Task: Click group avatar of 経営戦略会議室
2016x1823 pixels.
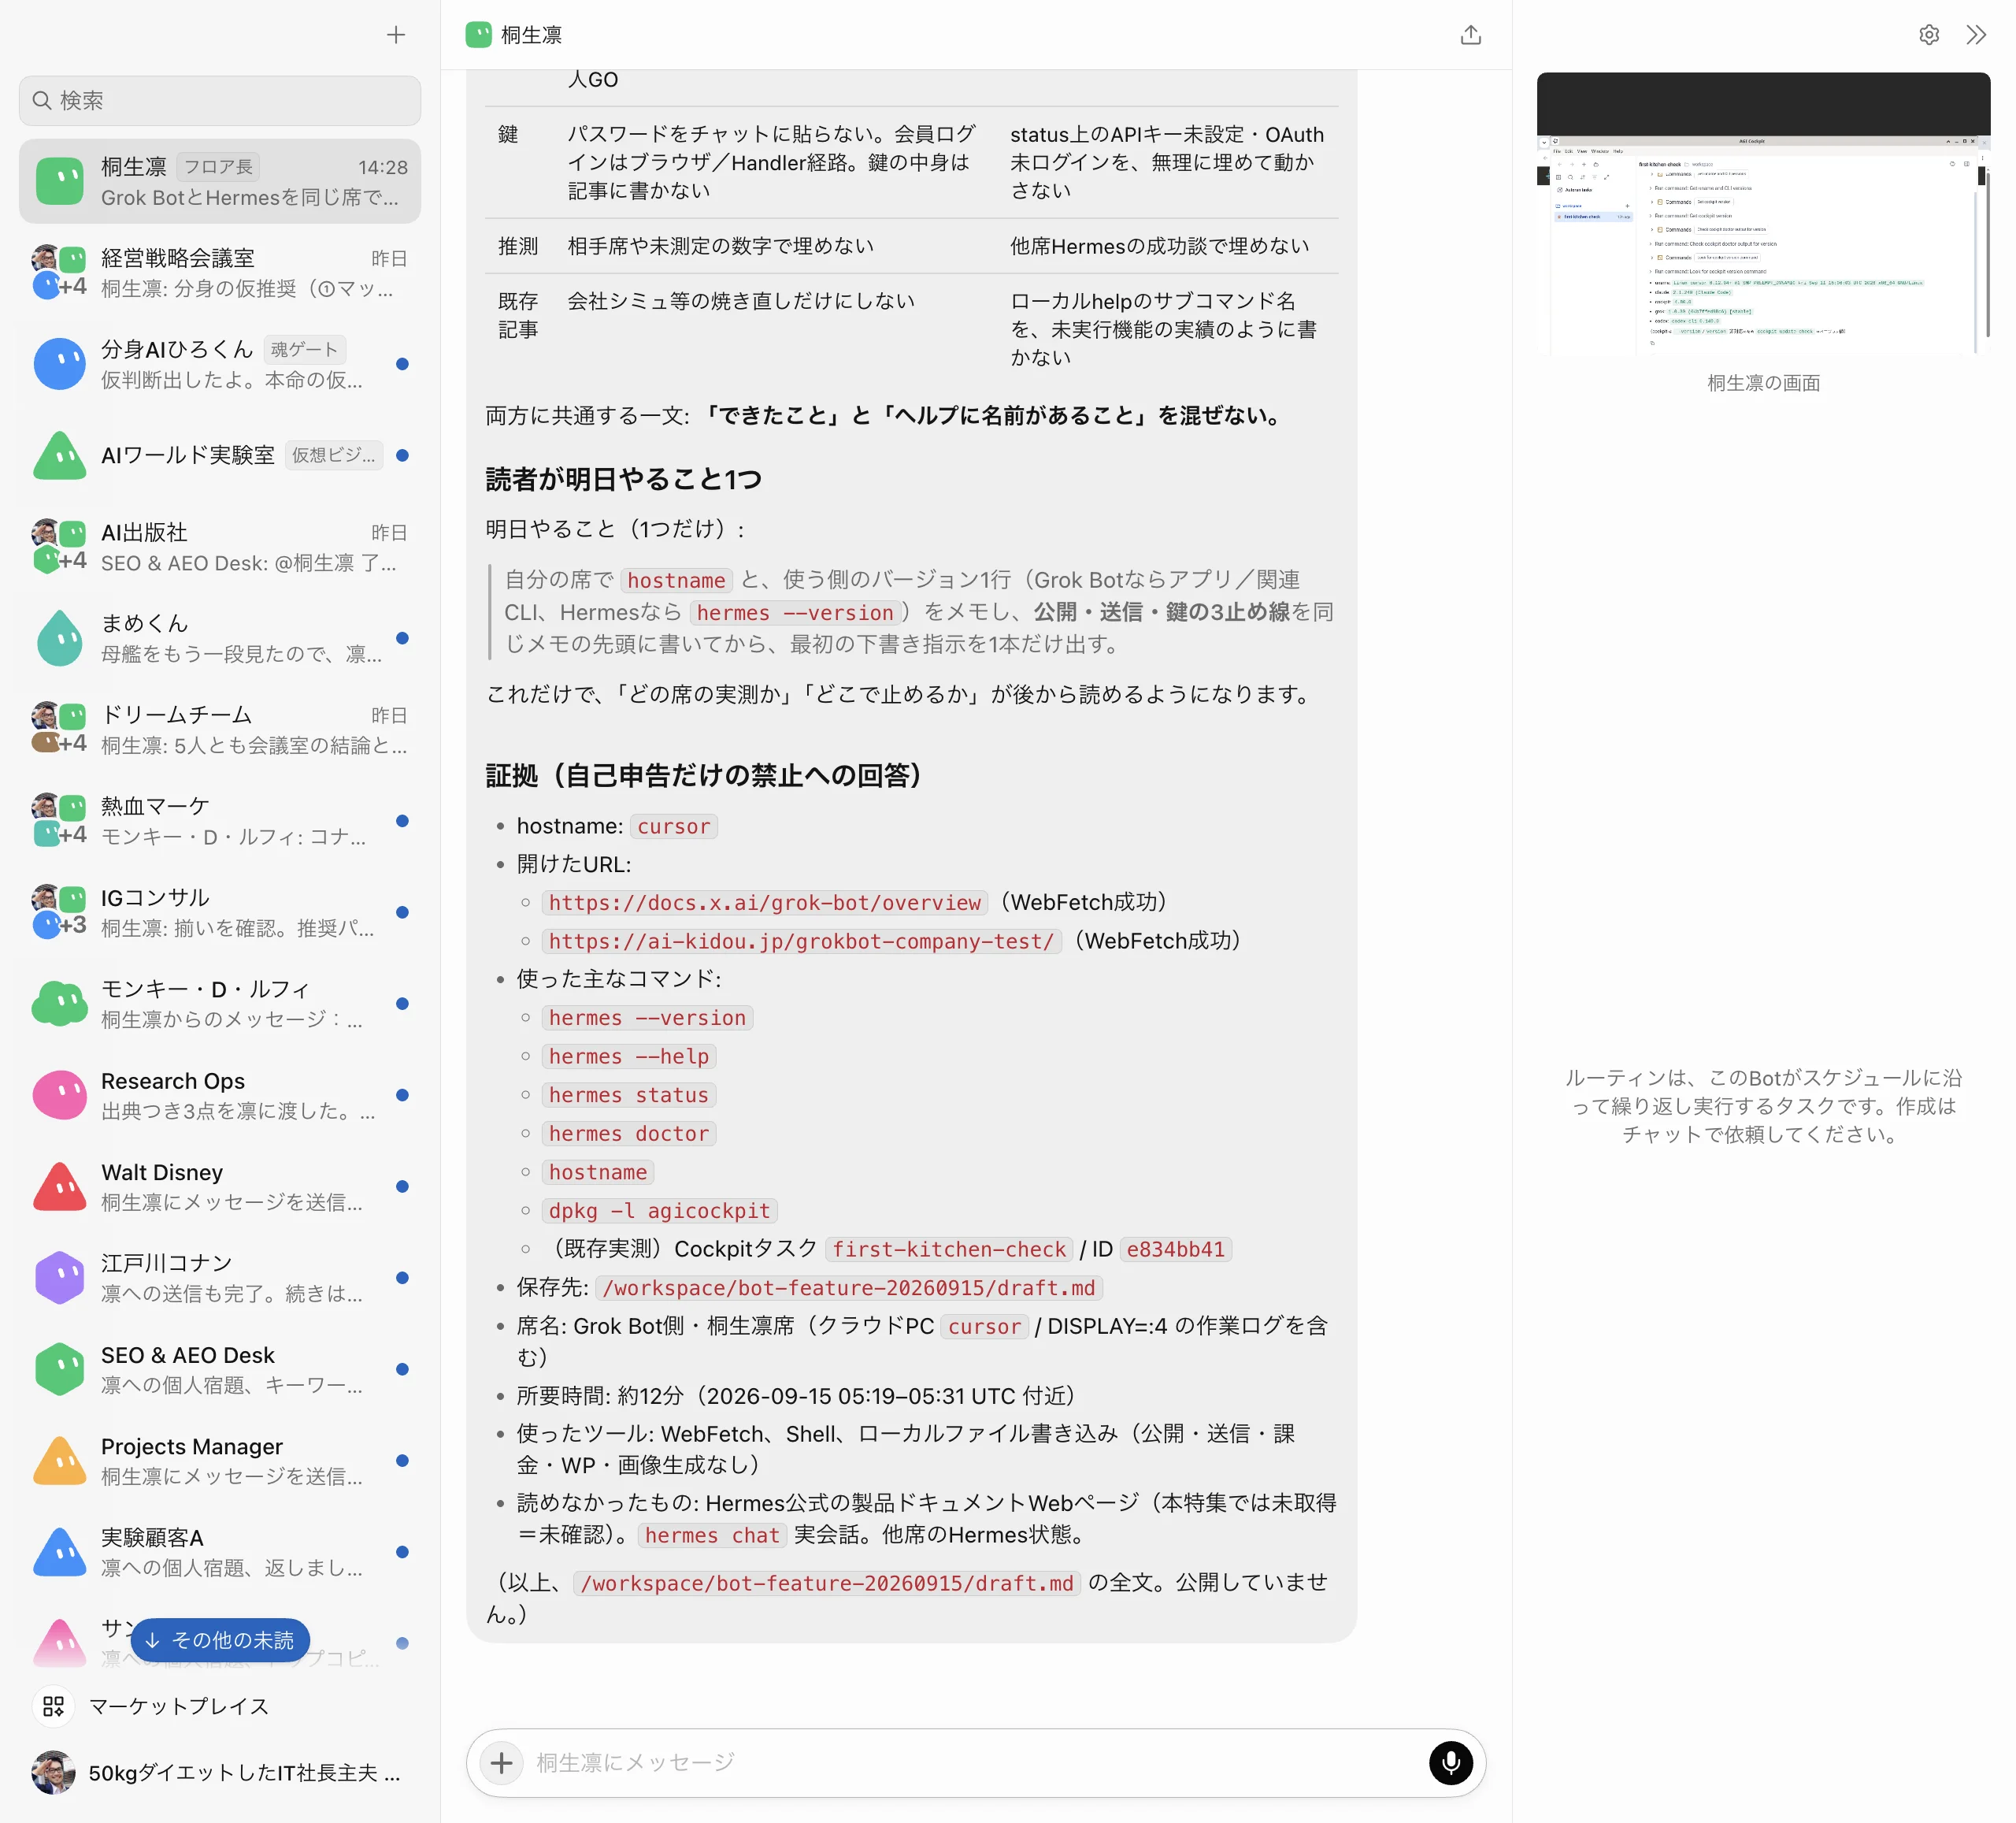Action: 60,273
